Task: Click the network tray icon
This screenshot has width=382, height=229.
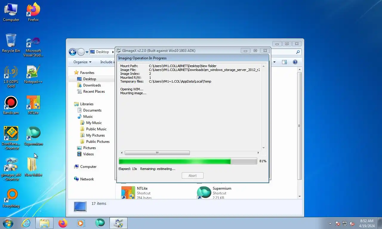Action: pyautogui.click(x=345, y=223)
